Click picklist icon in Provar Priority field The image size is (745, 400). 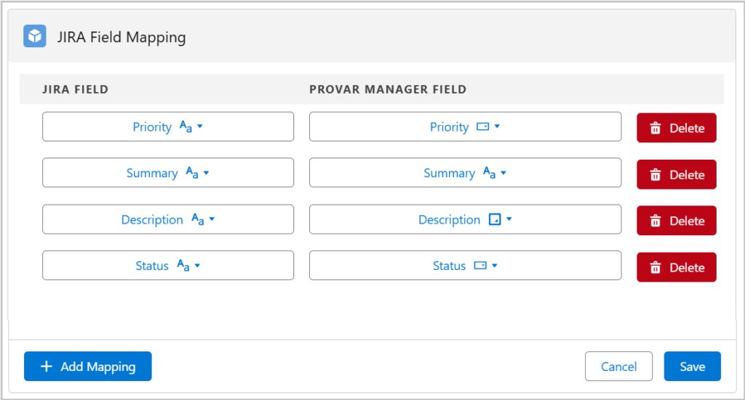(482, 127)
